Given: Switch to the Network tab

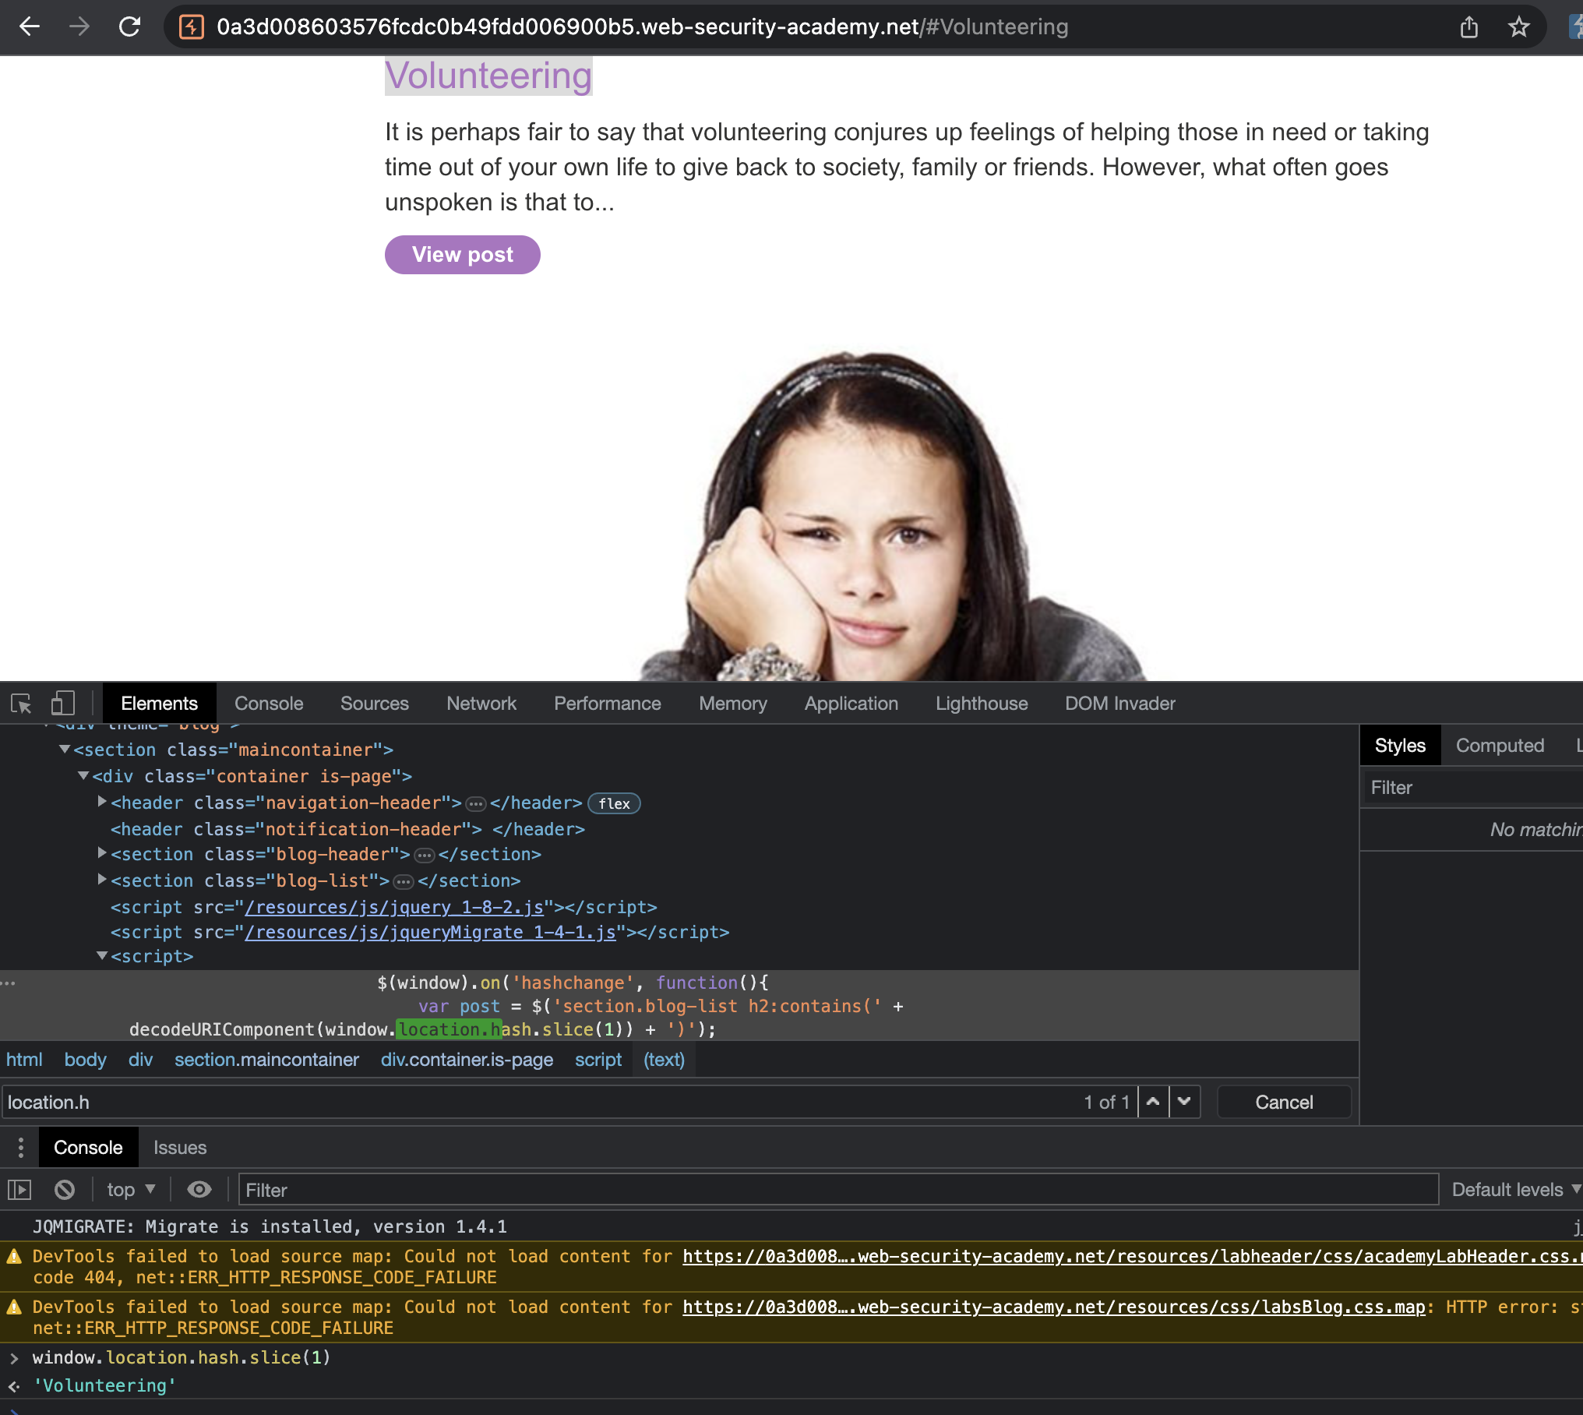Looking at the screenshot, I should click(x=481, y=704).
